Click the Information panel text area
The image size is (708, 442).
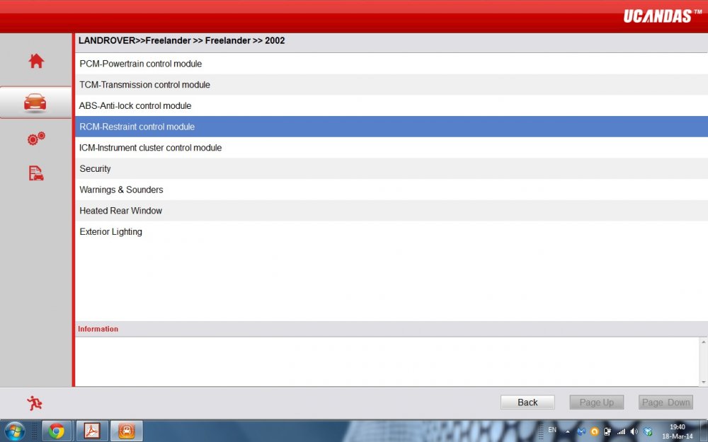[x=387, y=361]
